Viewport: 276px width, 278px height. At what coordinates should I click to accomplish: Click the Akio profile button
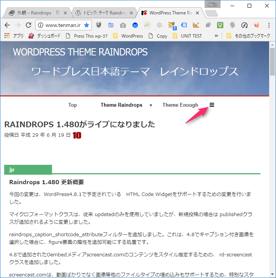(212, 5)
